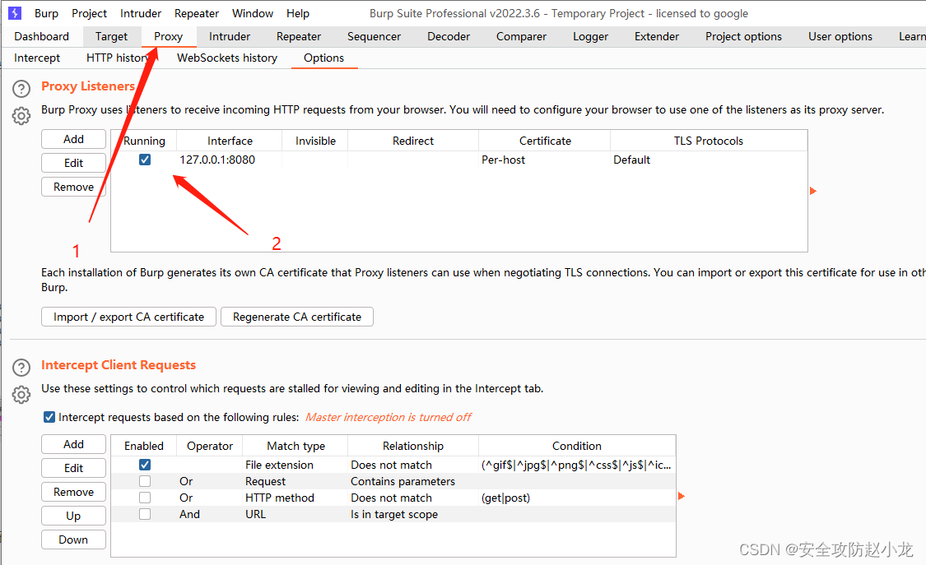Open the Logger tab
Image resolution: width=926 pixels, height=565 pixels.
[590, 36]
